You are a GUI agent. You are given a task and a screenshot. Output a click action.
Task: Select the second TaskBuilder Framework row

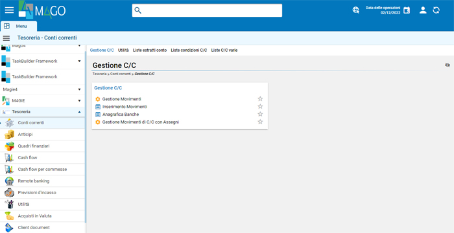tap(42, 77)
